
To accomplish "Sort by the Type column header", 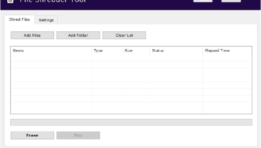I will (x=107, y=51).
